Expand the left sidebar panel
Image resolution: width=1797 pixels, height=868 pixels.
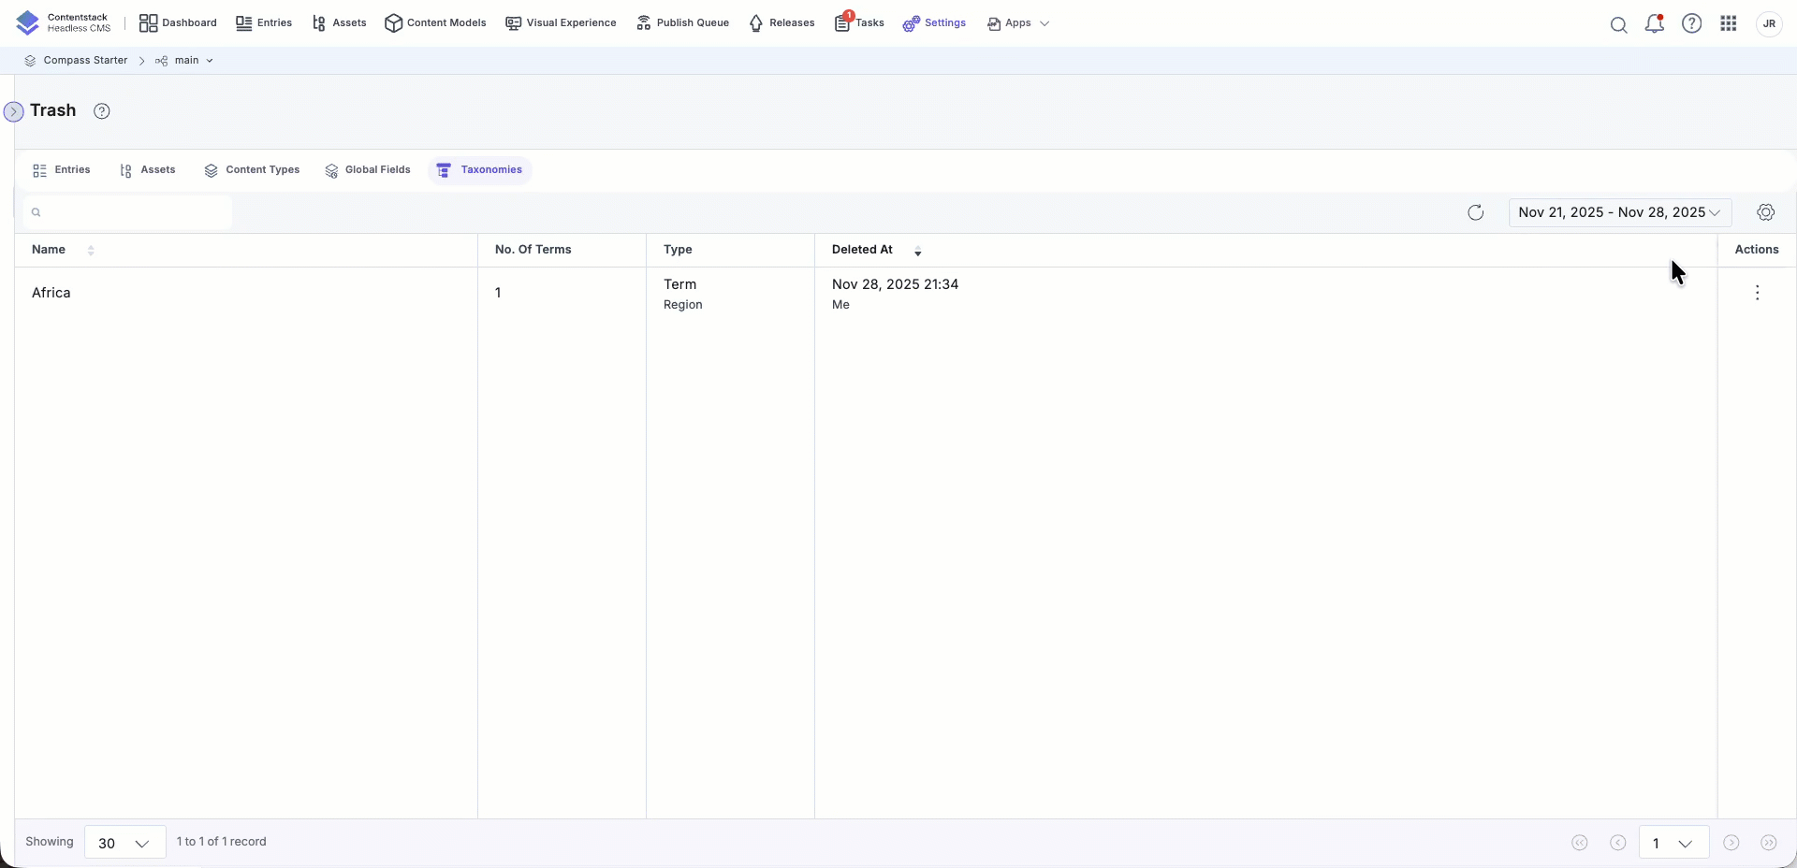pos(13,112)
